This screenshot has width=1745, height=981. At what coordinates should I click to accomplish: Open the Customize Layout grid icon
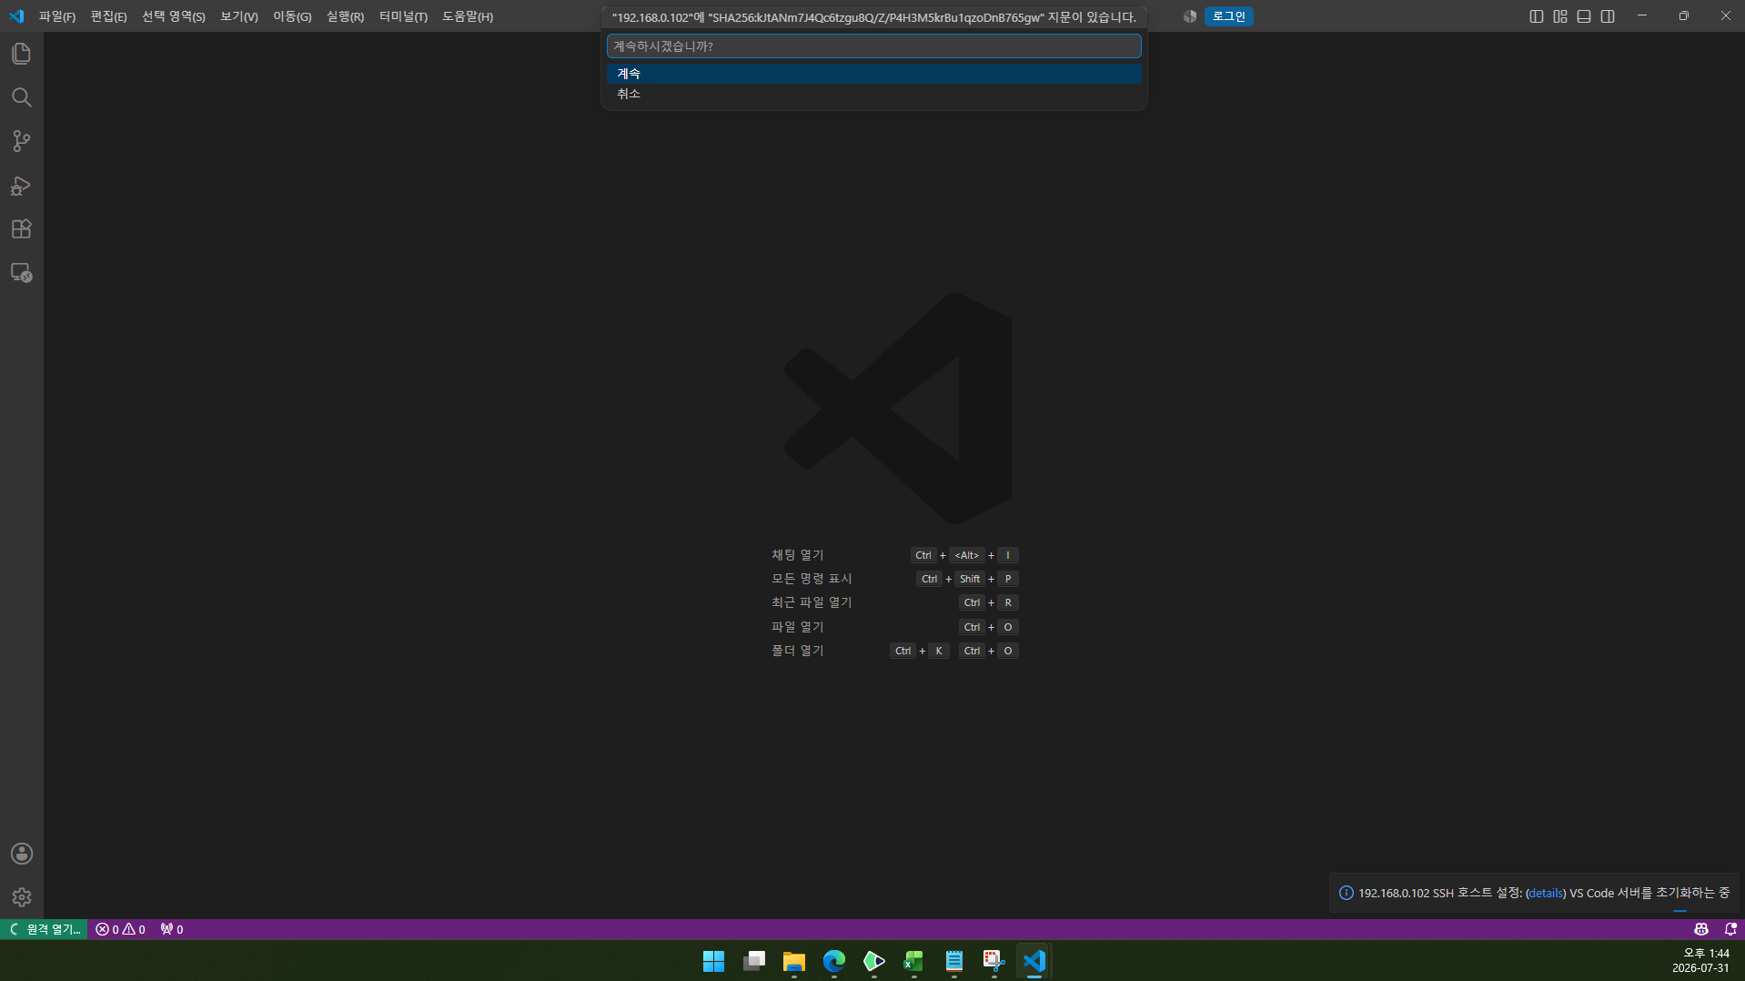[x=1560, y=16]
